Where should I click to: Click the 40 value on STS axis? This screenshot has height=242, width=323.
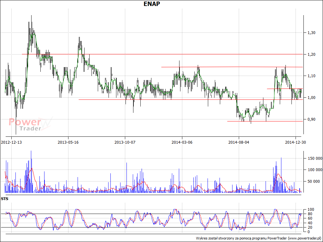310,223
